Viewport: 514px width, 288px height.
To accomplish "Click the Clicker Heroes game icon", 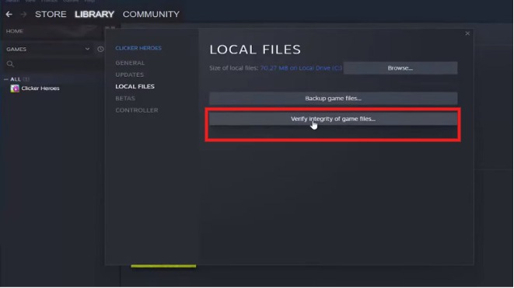I will (15, 88).
